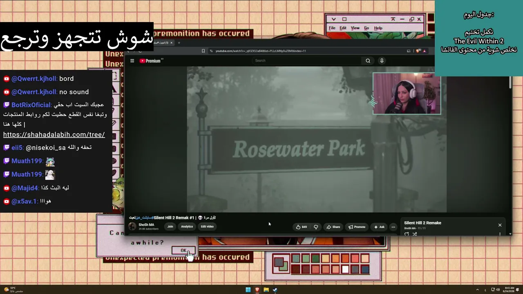This screenshot has width=523, height=294.
Task: Open the File menu in the pink window
Action: tap(332, 28)
